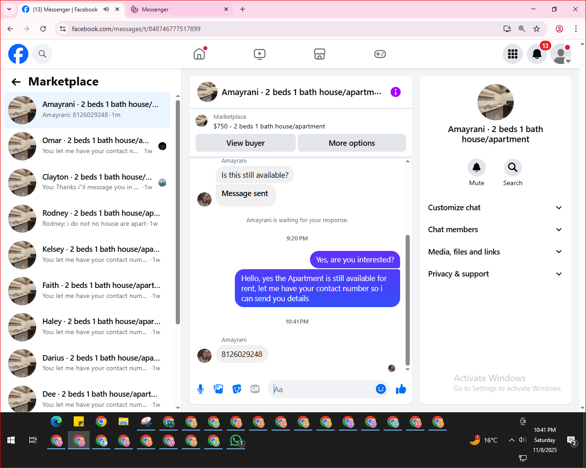Click the More options button
Viewport: 586px width, 468px height.
pos(352,143)
